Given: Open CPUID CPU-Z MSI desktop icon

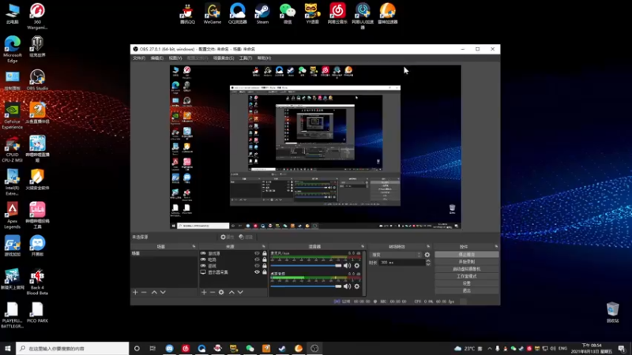Looking at the screenshot, I should (13, 149).
